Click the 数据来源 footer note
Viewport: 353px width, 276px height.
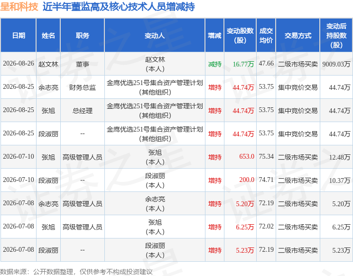click(76, 272)
